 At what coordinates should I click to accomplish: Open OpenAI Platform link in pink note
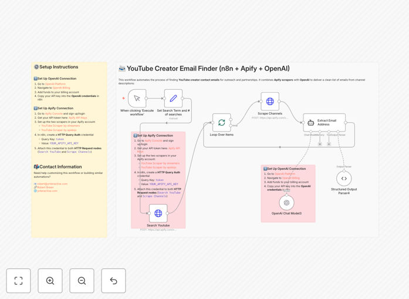coord(285,174)
